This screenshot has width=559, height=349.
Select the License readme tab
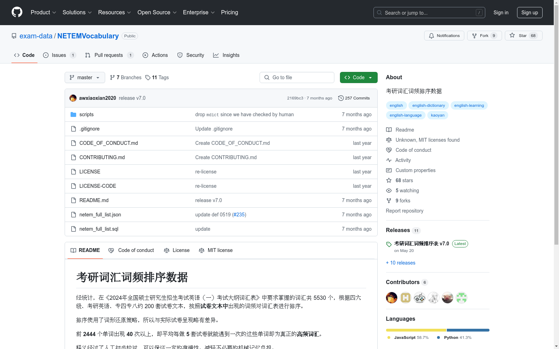176,250
